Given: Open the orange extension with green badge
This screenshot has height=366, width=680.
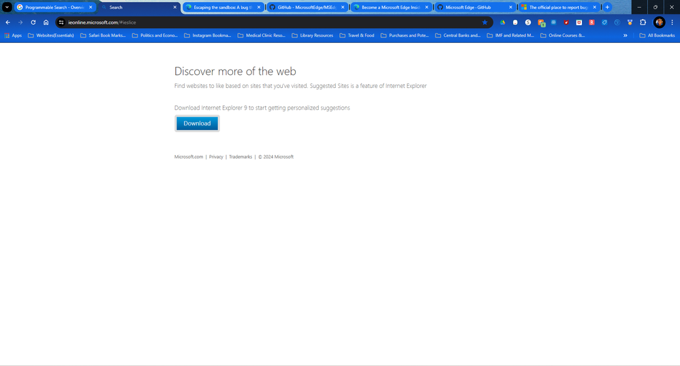Looking at the screenshot, I should pos(541,22).
